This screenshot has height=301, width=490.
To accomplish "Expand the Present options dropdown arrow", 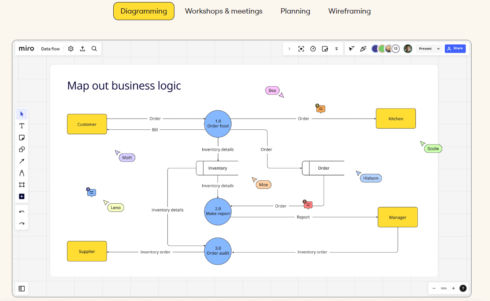I will (438, 49).
